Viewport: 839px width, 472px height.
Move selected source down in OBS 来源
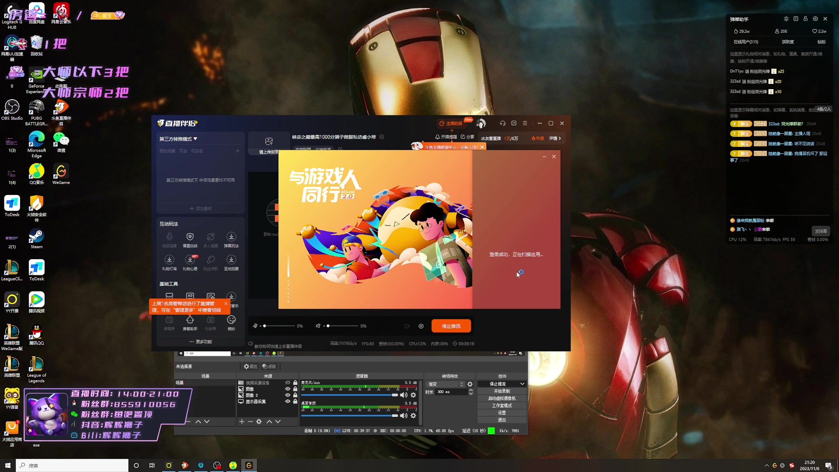(278, 421)
